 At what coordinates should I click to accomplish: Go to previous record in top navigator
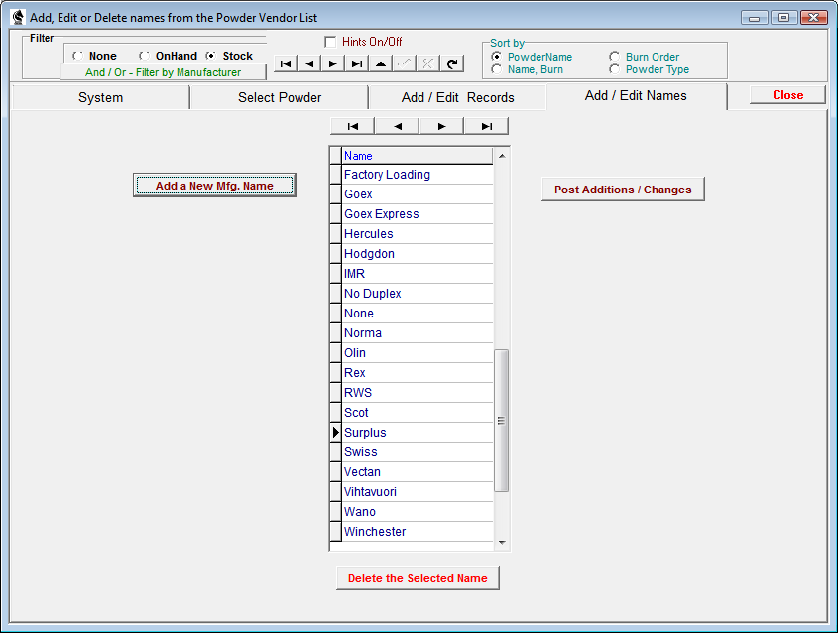point(309,63)
